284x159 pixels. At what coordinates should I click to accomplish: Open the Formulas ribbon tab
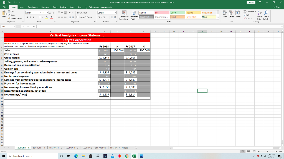pyautogui.click(x=45, y=7)
